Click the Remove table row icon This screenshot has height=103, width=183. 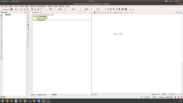click(x=117, y=9)
